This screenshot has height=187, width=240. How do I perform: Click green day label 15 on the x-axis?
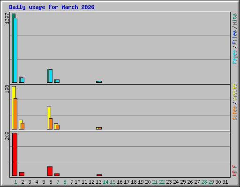pos(112,182)
